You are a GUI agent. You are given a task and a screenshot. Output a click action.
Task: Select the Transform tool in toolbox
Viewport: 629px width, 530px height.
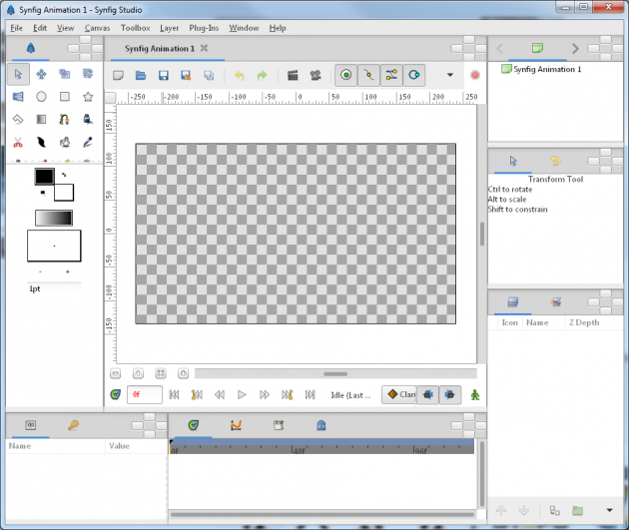18,74
